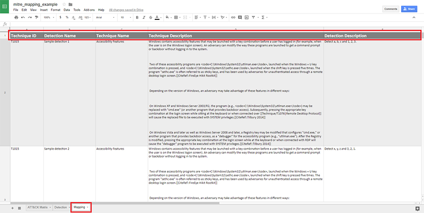Viewport: 424px width, 213px height.
Task: Insert a chart via toolbar icon
Action: click(x=247, y=17)
